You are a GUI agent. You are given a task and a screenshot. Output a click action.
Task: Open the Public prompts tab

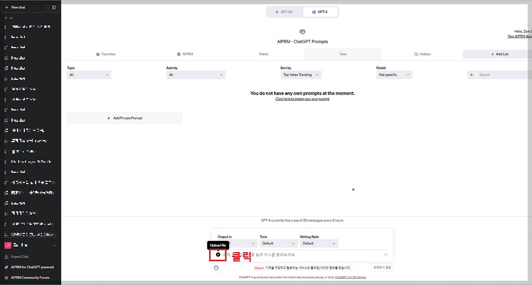(264, 54)
